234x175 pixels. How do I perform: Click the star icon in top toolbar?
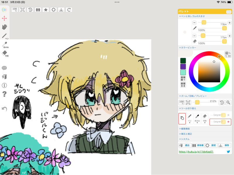[x=46, y=10]
